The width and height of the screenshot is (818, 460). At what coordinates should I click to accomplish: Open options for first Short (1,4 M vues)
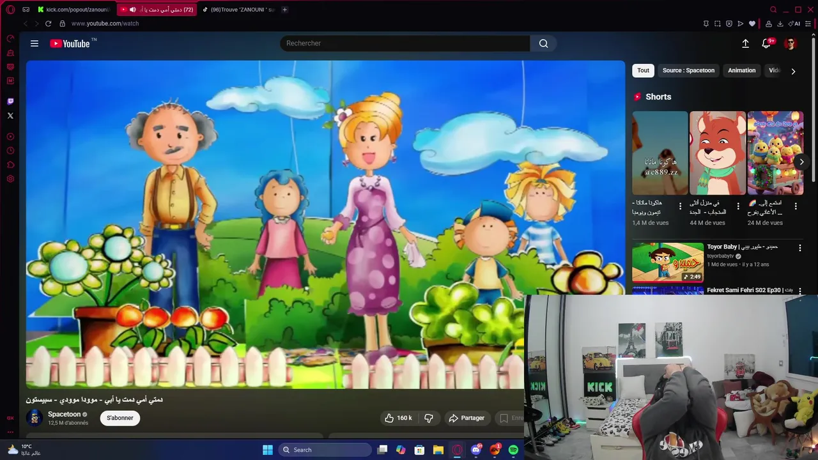click(x=680, y=206)
